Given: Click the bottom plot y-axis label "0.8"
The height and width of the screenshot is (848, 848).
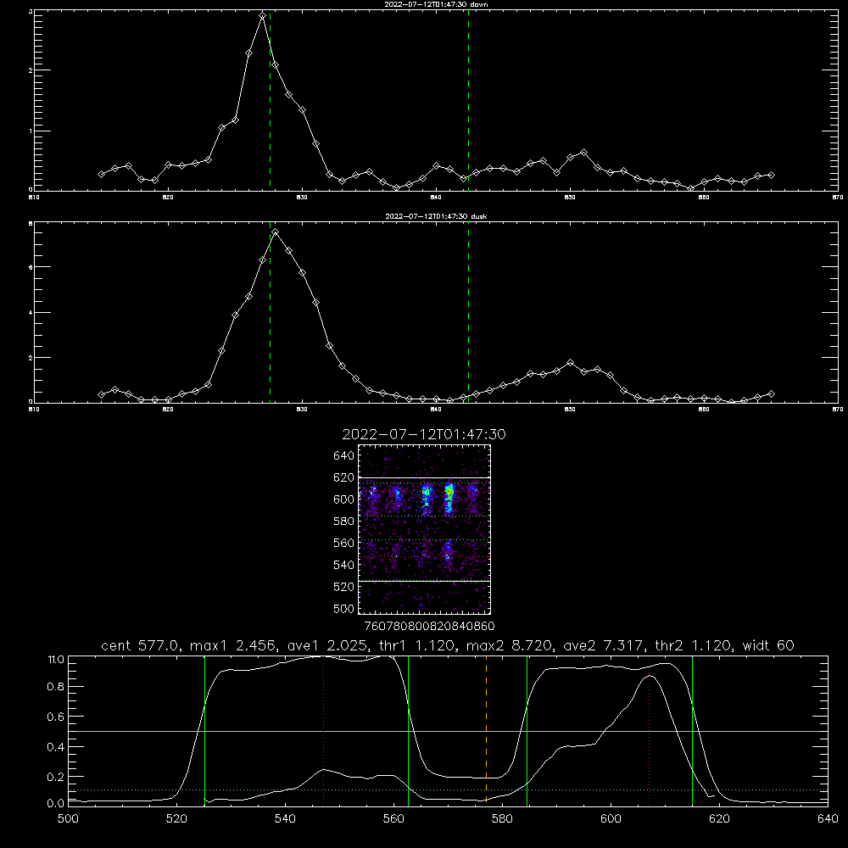Looking at the screenshot, I should (56, 687).
